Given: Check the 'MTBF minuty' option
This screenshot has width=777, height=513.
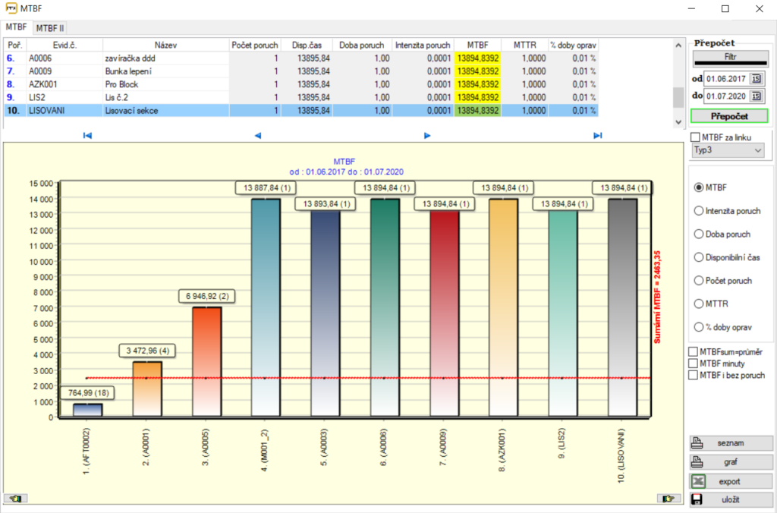Looking at the screenshot, I should (692, 364).
